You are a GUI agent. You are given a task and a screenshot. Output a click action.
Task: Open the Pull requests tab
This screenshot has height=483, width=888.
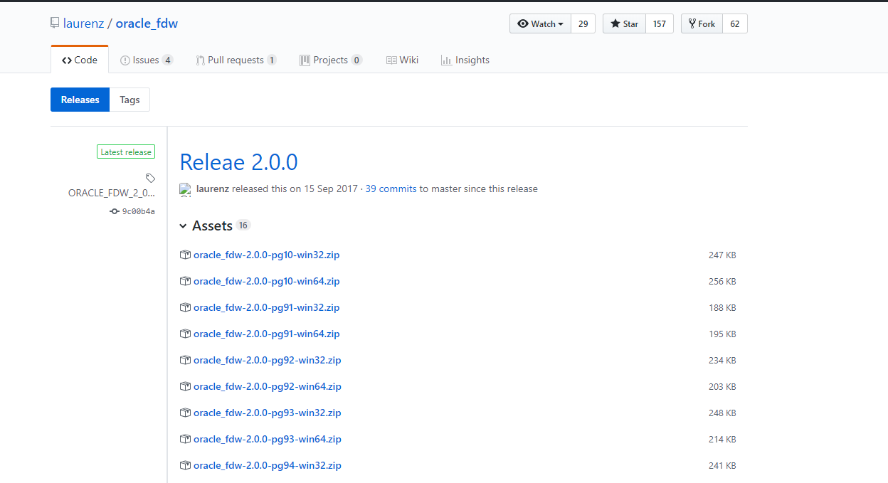tap(236, 60)
